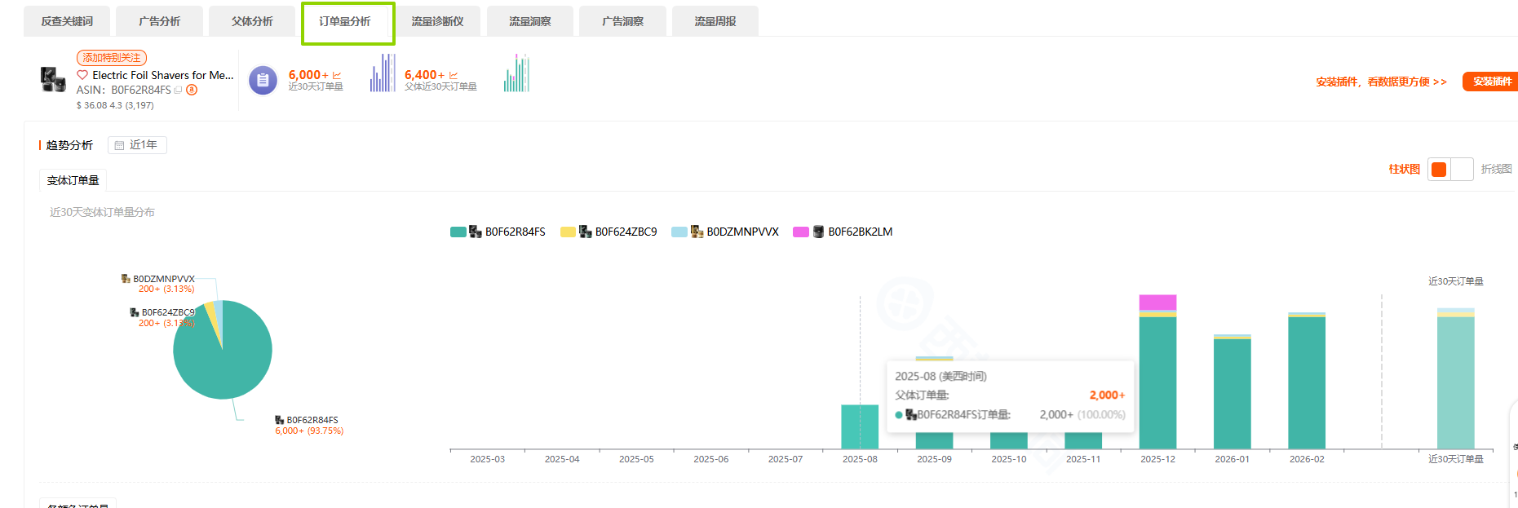Click the purple clipboard order icon
The width and height of the screenshot is (1518, 508).
[263, 80]
